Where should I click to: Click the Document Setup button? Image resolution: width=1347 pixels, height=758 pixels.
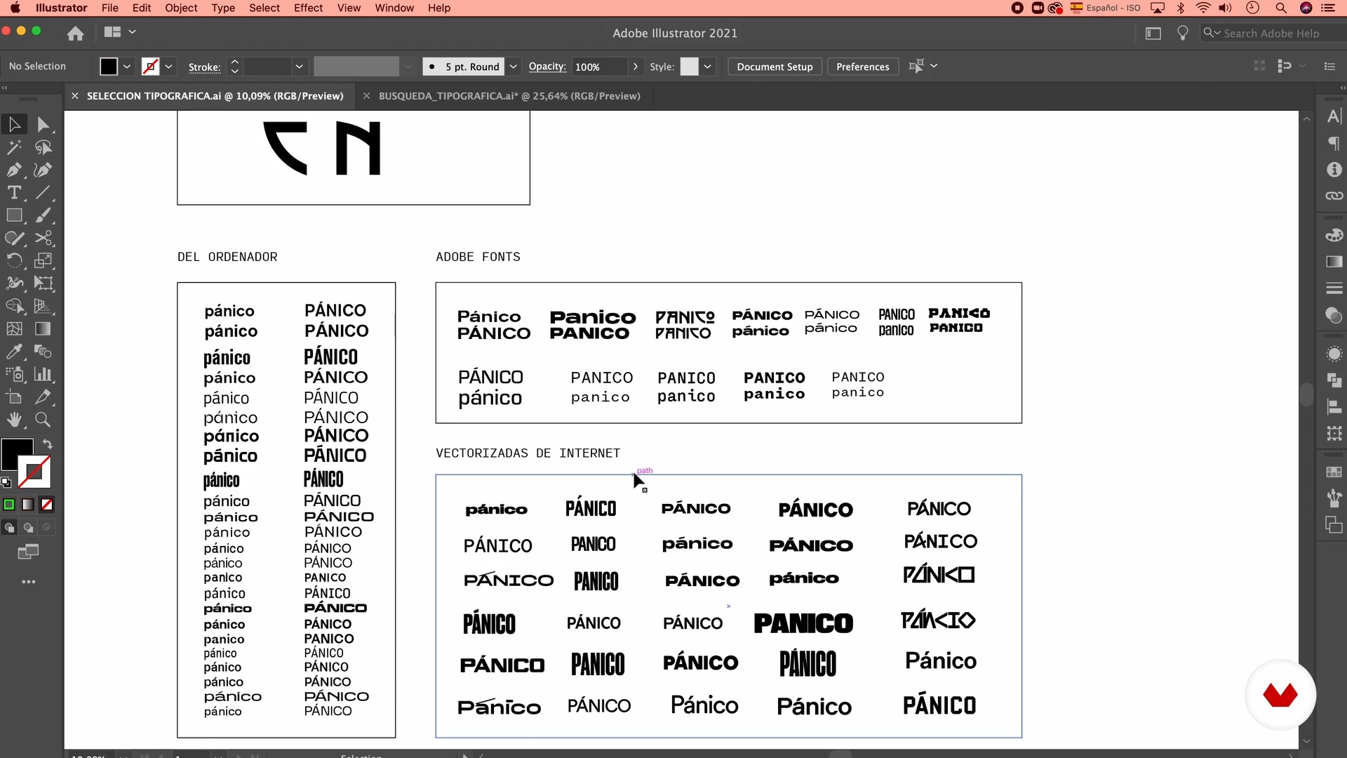coord(775,67)
